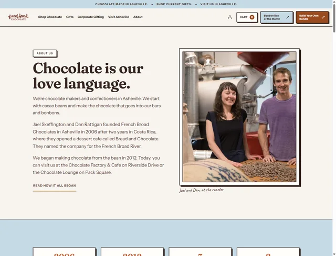Open the About menu item
Screen dimensions: 336x256
138,17
